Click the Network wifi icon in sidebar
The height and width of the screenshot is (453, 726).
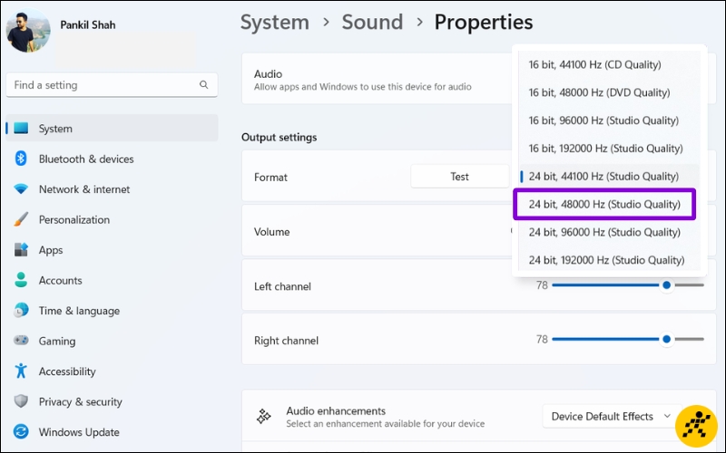point(21,188)
